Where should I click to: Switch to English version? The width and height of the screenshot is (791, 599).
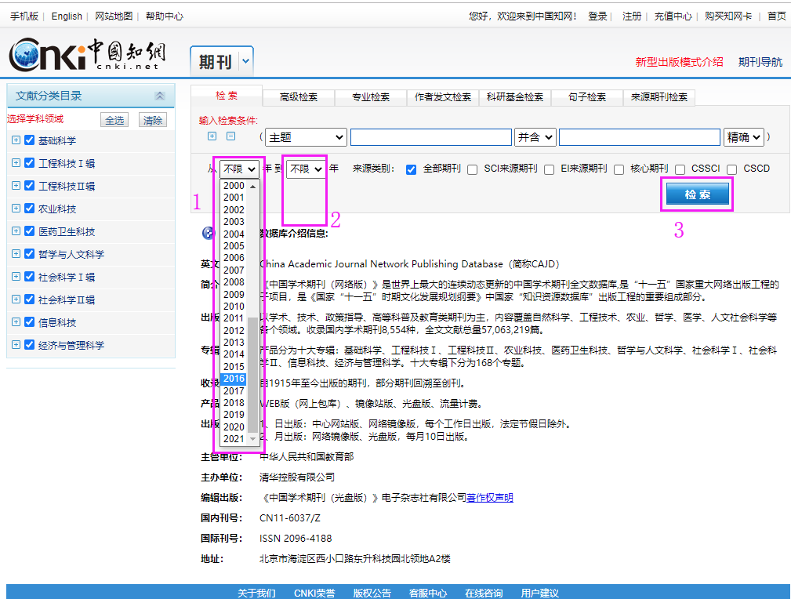pos(67,16)
